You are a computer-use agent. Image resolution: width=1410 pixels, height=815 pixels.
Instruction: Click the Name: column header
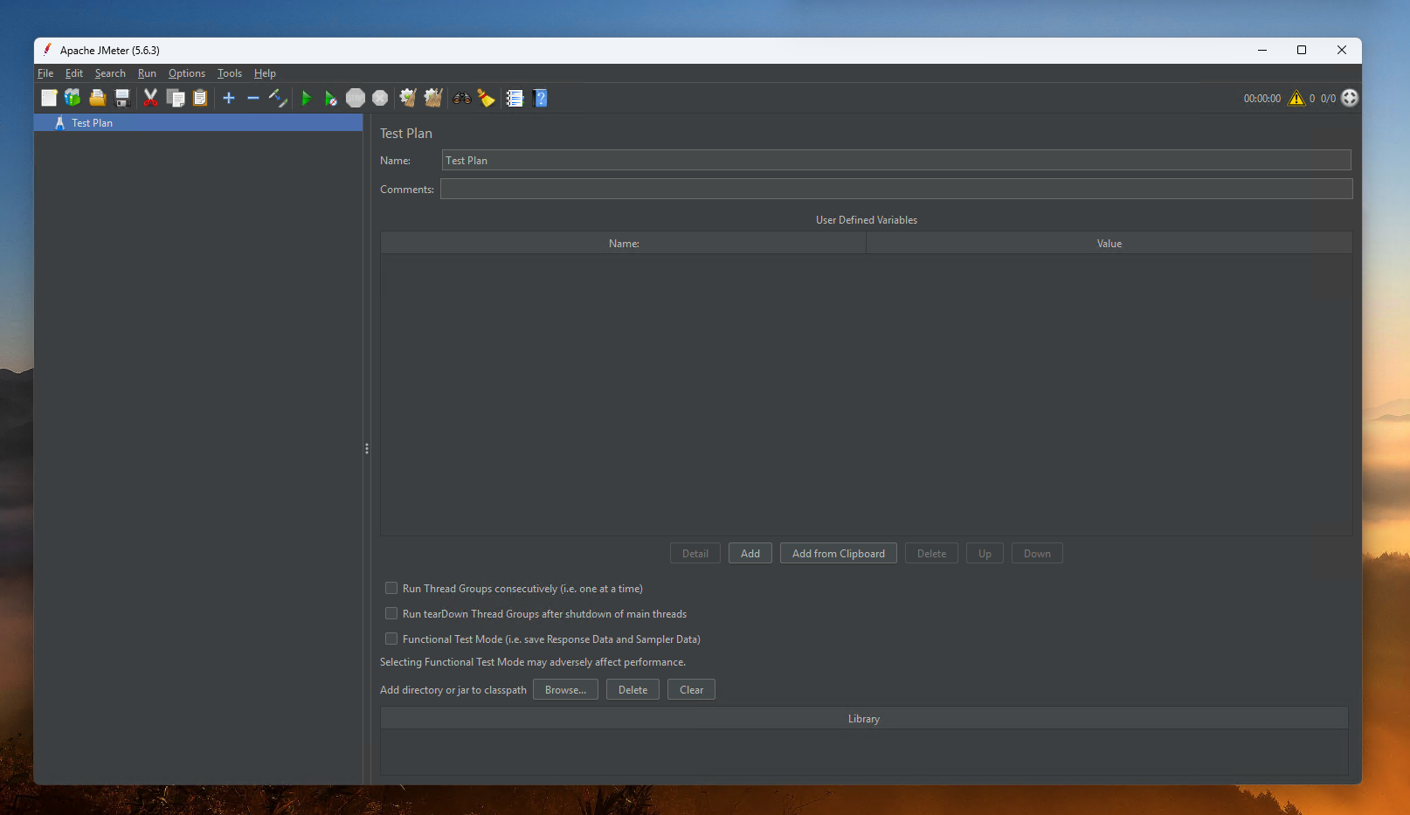(624, 244)
